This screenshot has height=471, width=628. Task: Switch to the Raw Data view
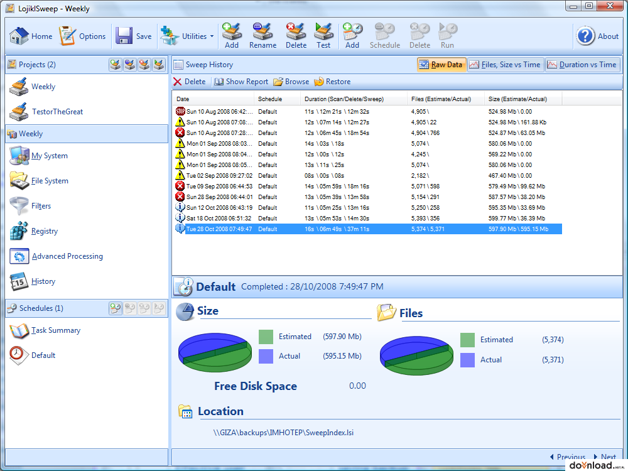point(441,65)
